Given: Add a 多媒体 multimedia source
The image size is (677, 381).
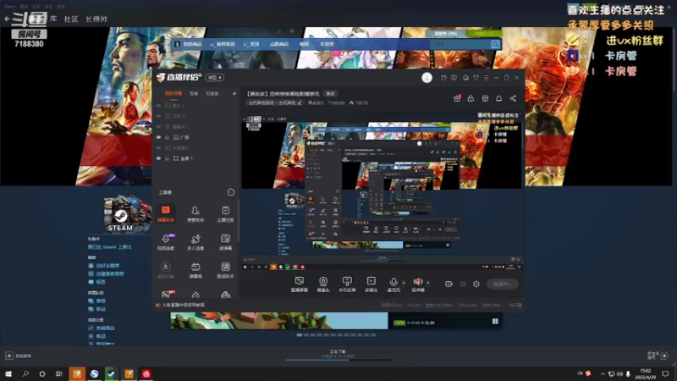Looking at the screenshot, I should tap(371, 284).
